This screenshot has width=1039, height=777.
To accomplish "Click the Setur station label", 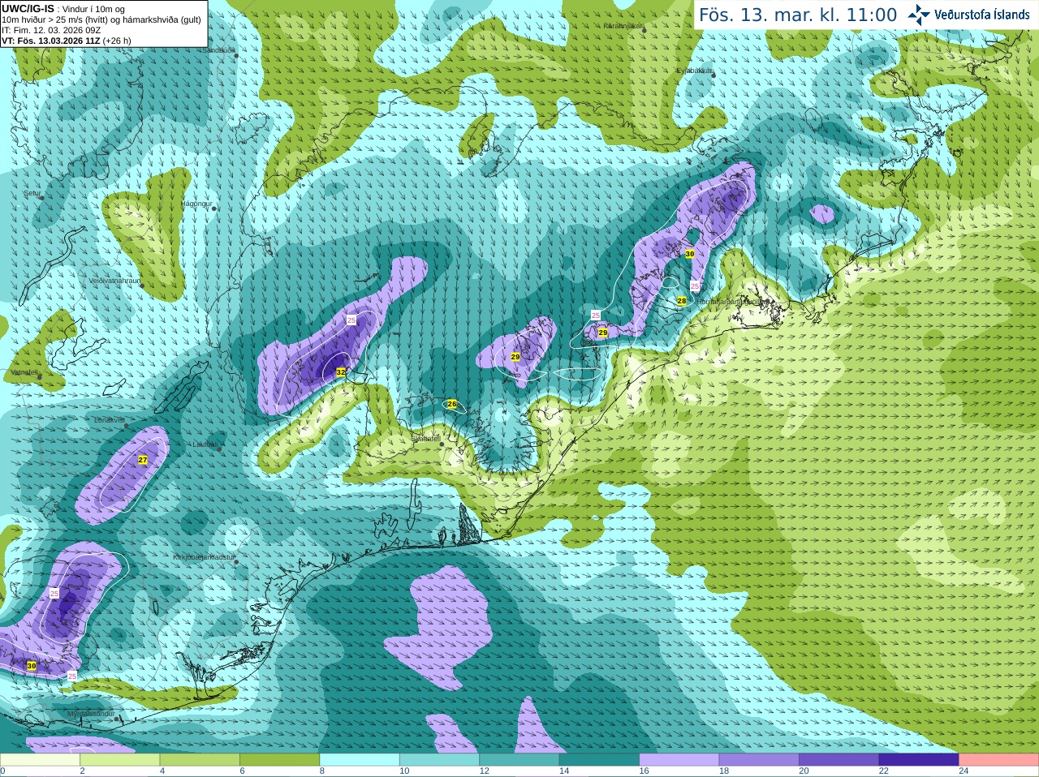I will pos(32,194).
